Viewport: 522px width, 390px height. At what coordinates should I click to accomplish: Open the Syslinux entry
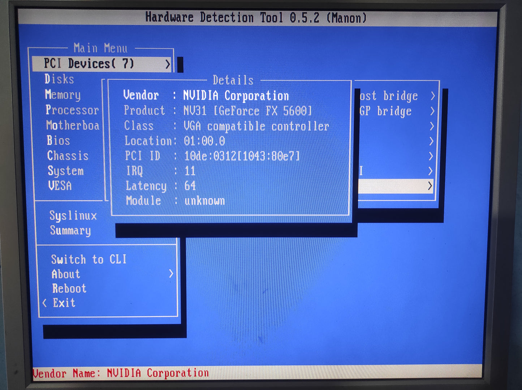[73, 216]
